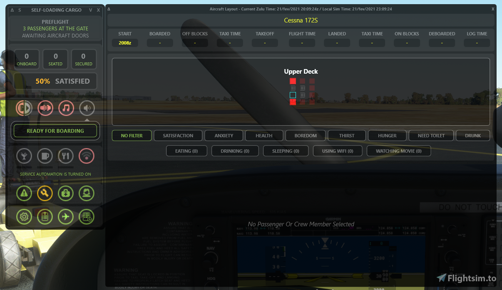Select the cyan highlighted seat on Upper Deck

point(293,95)
